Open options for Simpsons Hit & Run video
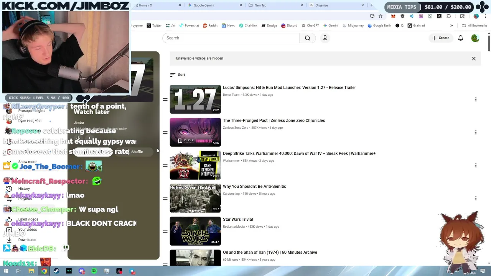The height and width of the screenshot is (276, 491). point(476,99)
